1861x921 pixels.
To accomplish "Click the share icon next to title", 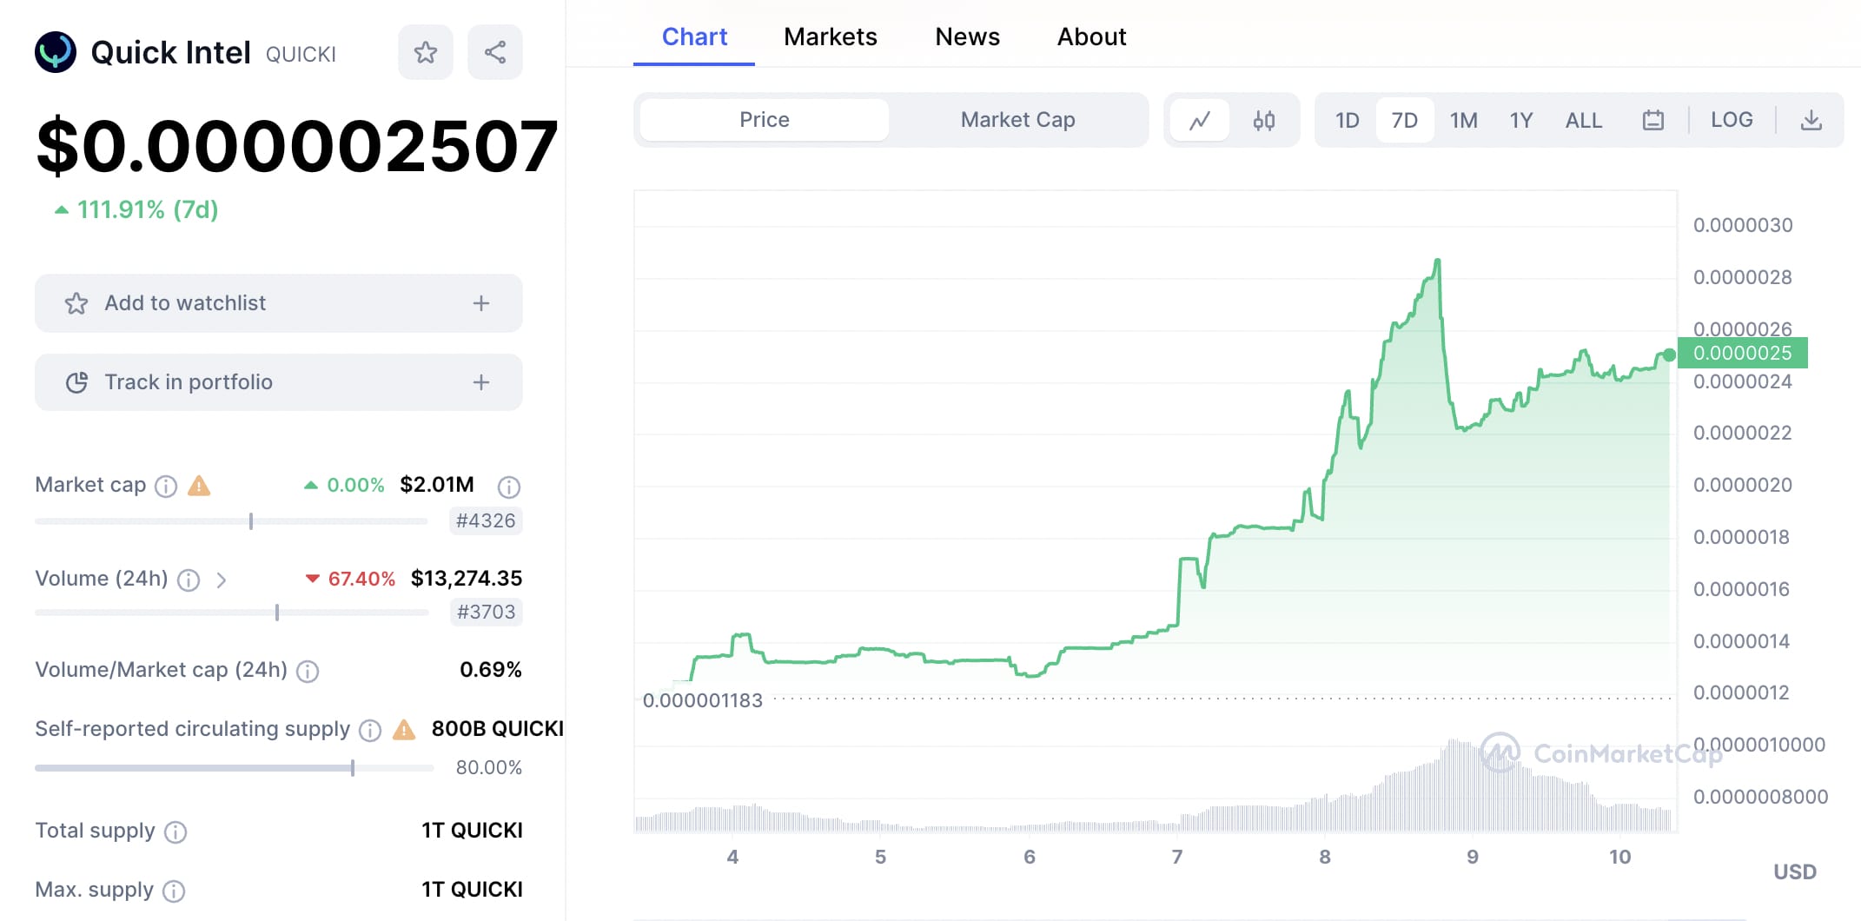I will 495,53.
